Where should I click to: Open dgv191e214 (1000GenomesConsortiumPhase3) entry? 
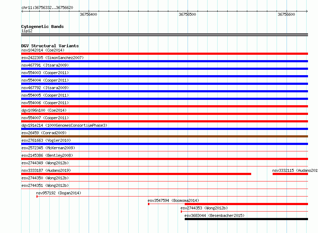64,125
